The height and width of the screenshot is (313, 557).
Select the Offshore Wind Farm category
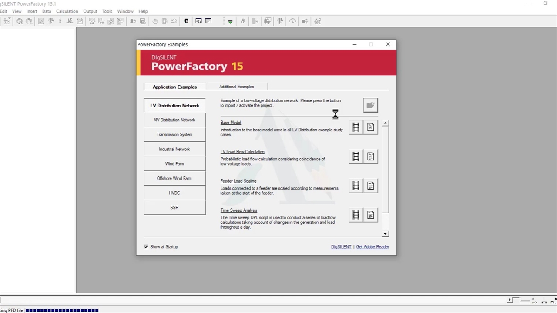[x=174, y=178]
